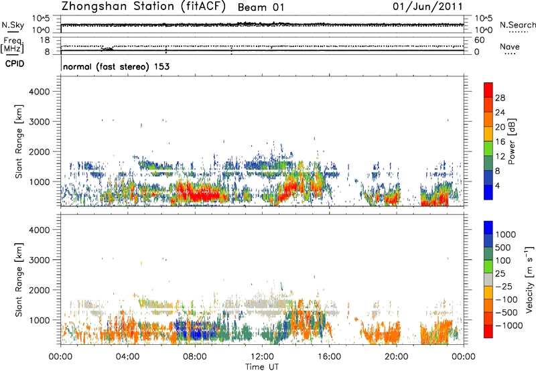Pick the gray segment of Velocity colorbar

click(488, 279)
